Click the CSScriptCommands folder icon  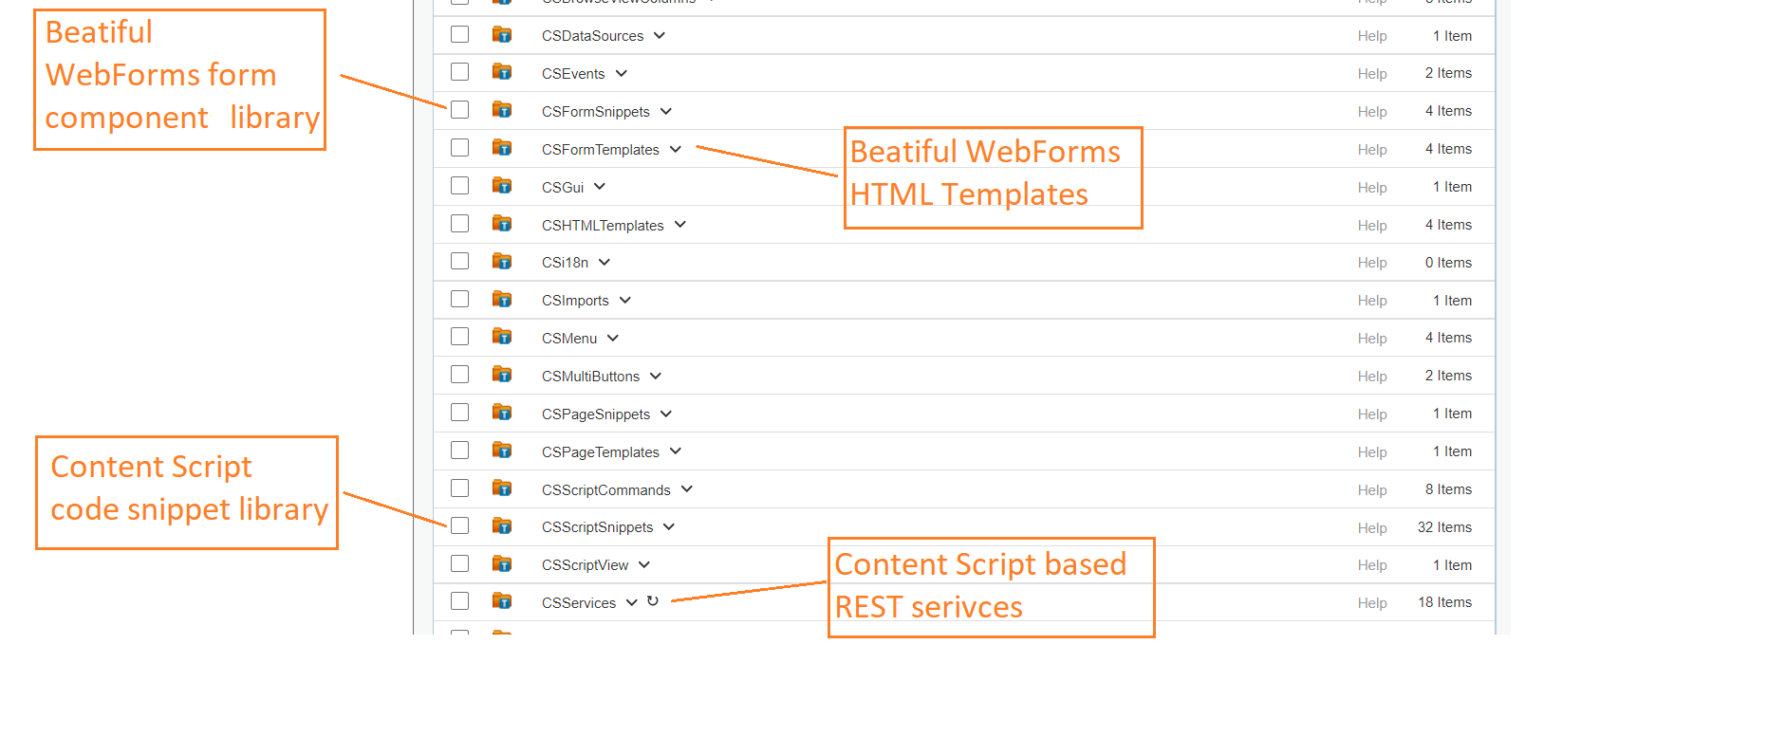pyautogui.click(x=502, y=489)
